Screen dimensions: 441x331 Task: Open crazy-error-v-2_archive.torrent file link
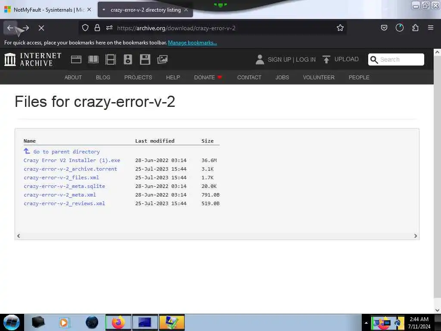70,169
